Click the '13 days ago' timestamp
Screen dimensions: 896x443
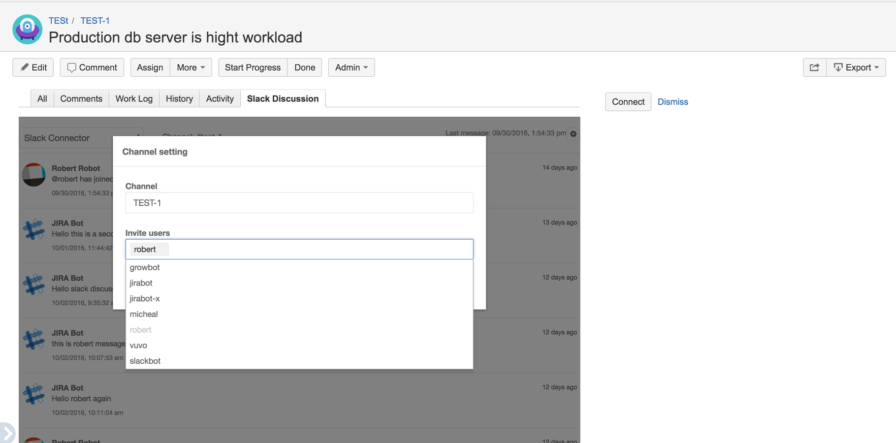(x=559, y=222)
